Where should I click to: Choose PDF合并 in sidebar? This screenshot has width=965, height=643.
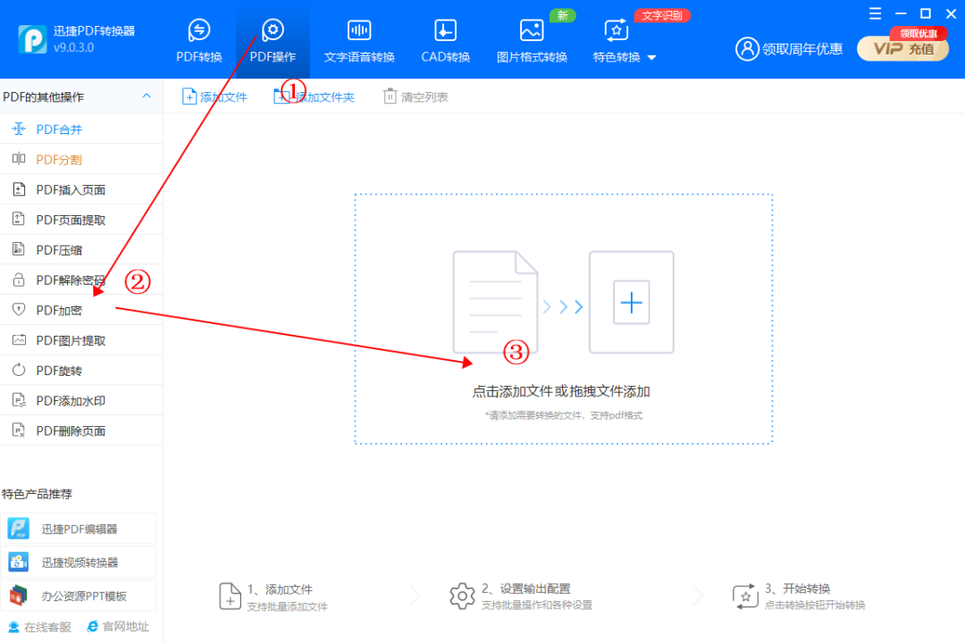coord(81,129)
